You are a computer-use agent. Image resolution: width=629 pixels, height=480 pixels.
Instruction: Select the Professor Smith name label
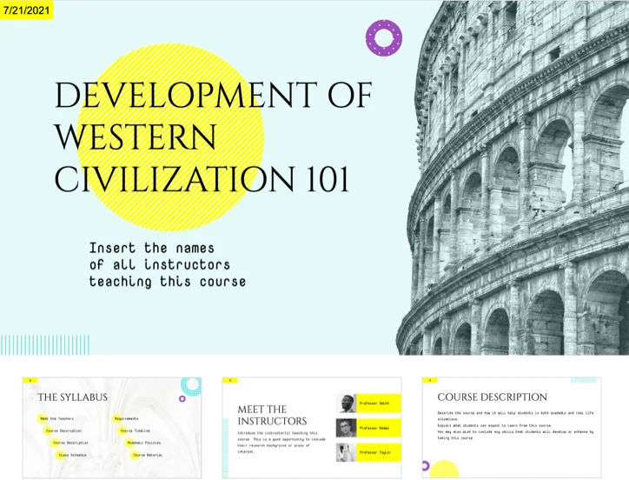(x=379, y=403)
